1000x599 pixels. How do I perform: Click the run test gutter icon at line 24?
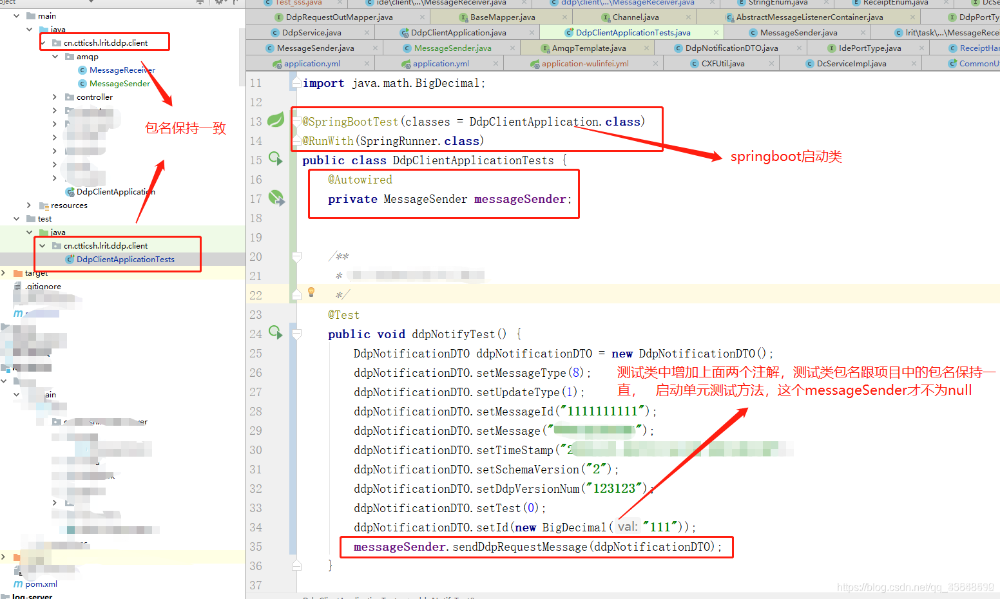point(276,332)
